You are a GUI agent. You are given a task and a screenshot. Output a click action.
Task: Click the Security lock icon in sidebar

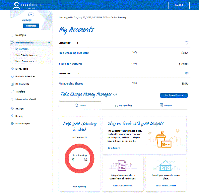[x=12, y=116]
